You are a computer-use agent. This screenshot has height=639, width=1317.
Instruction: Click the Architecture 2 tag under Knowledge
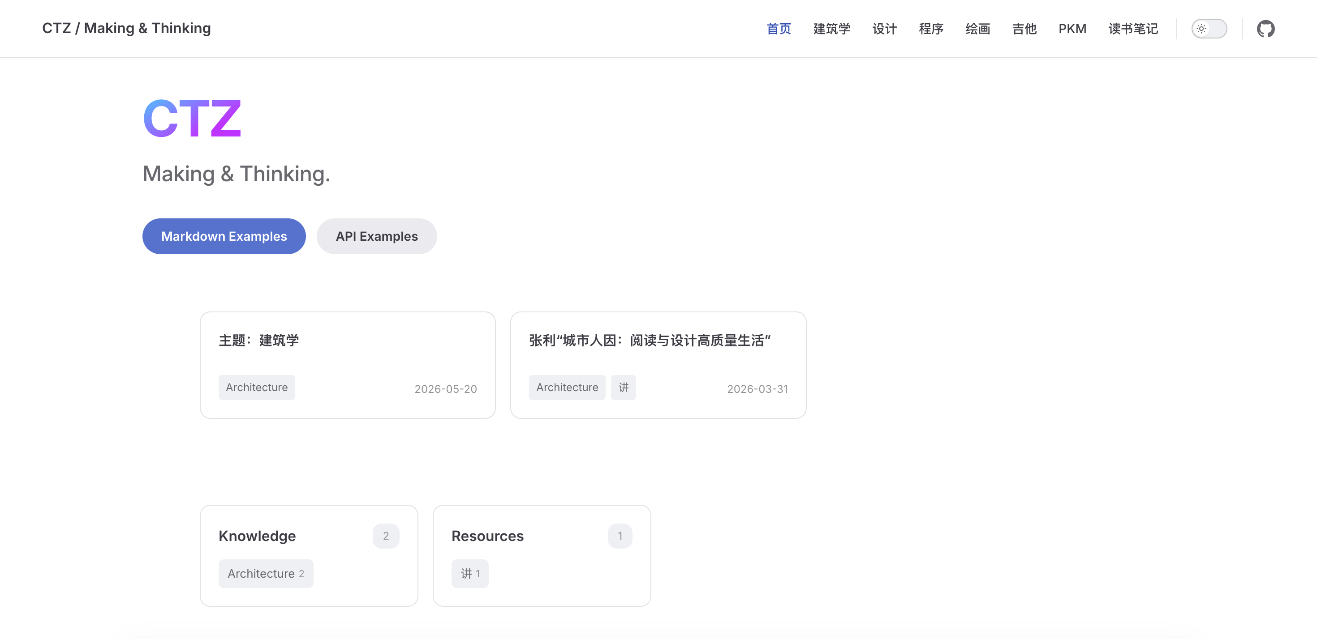pos(266,573)
